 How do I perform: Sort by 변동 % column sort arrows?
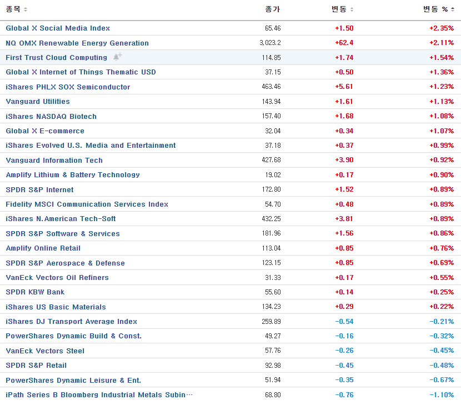pyautogui.click(x=453, y=9)
